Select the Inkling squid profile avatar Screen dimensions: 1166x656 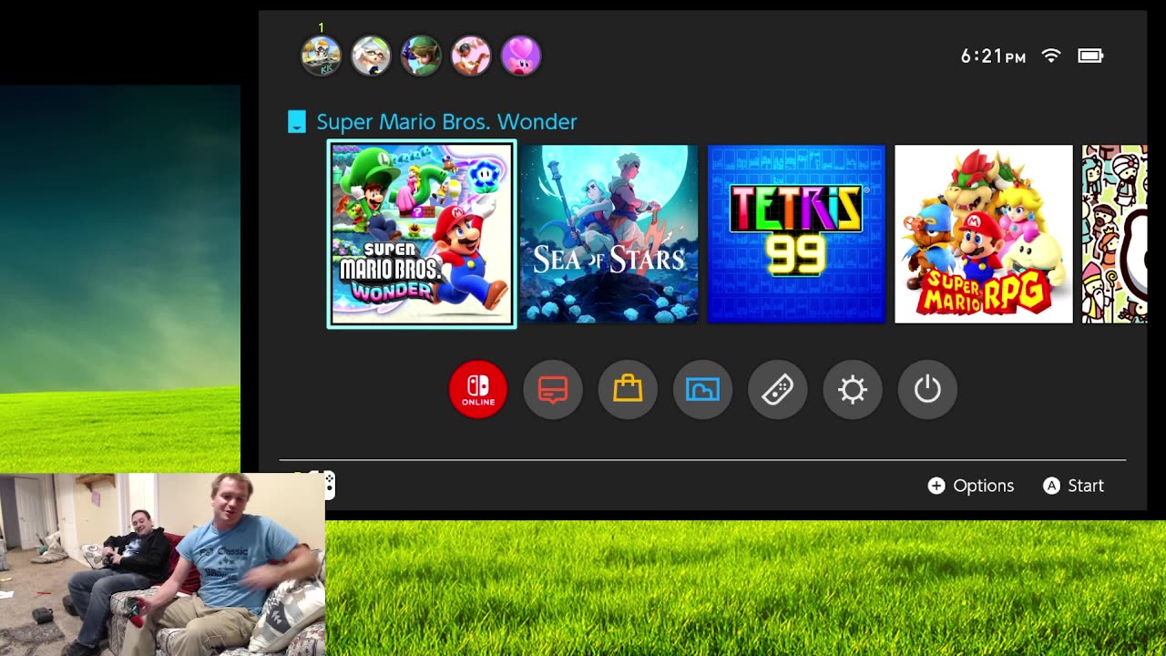pyautogui.click(x=371, y=56)
